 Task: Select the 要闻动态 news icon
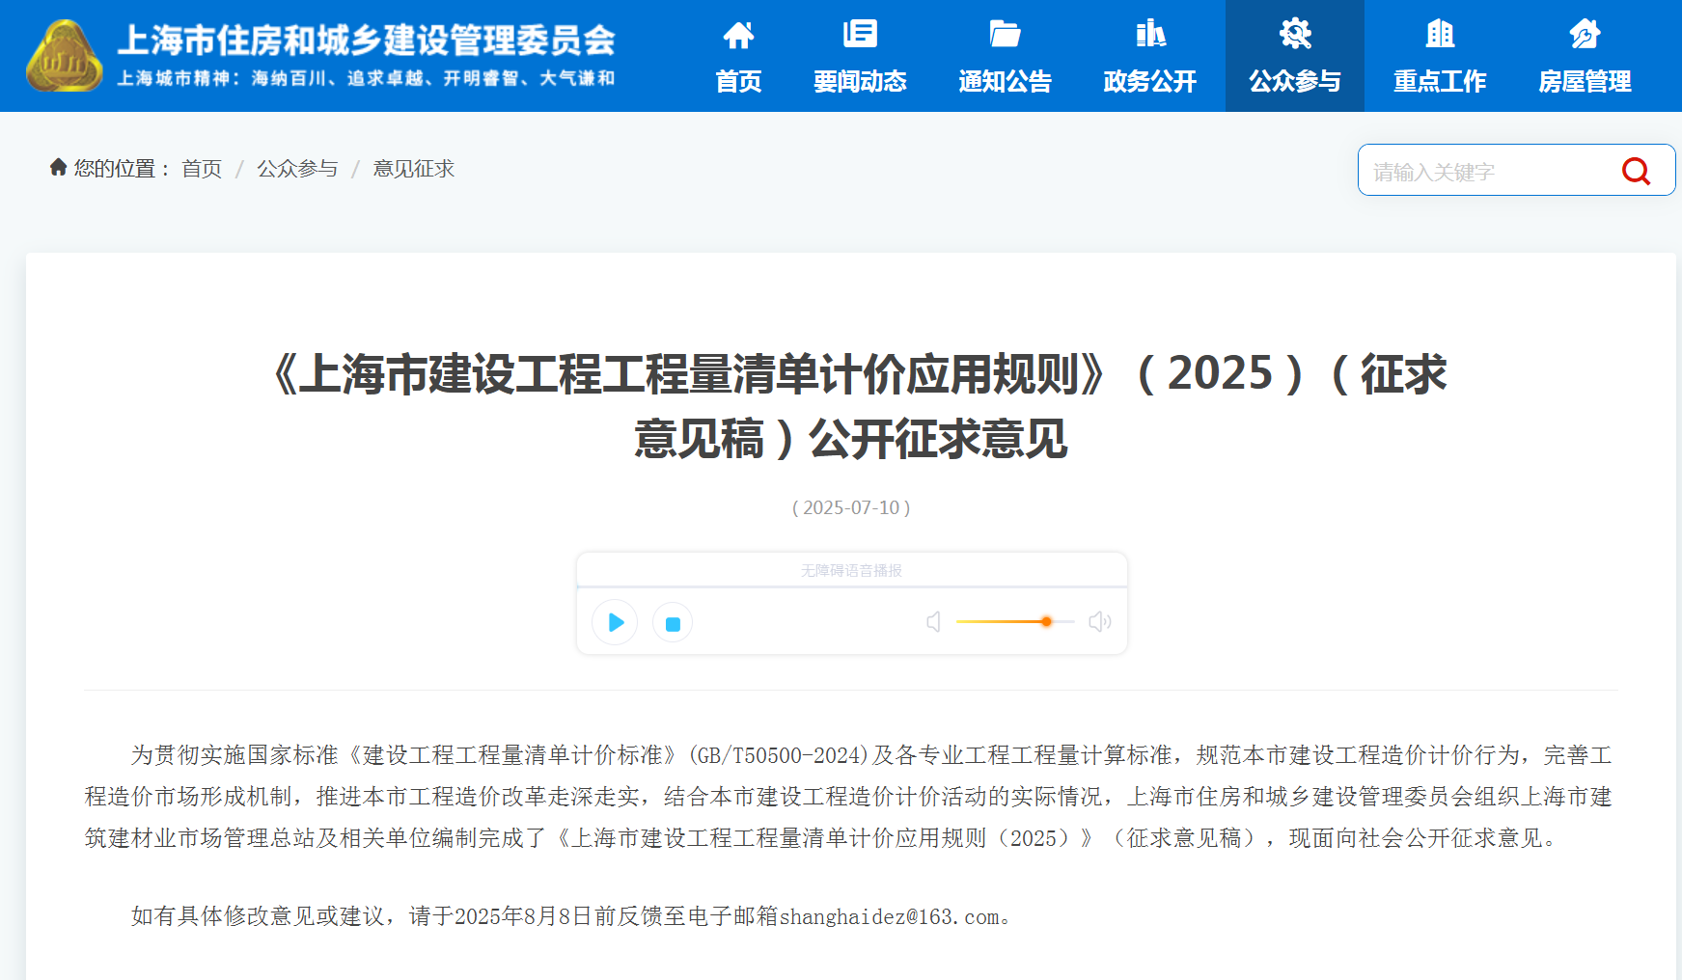click(x=860, y=33)
